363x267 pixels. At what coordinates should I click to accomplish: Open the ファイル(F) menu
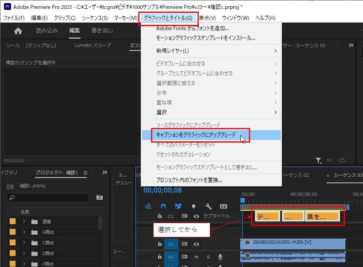point(14,18)
